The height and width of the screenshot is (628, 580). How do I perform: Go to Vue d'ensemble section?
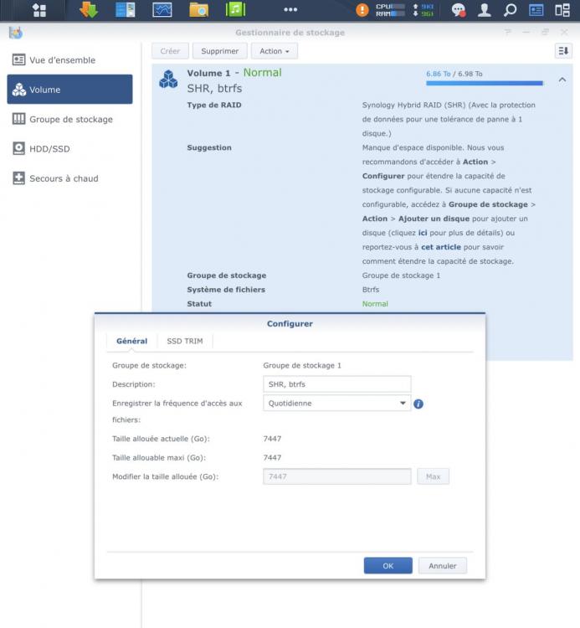(x=69, y=60)
